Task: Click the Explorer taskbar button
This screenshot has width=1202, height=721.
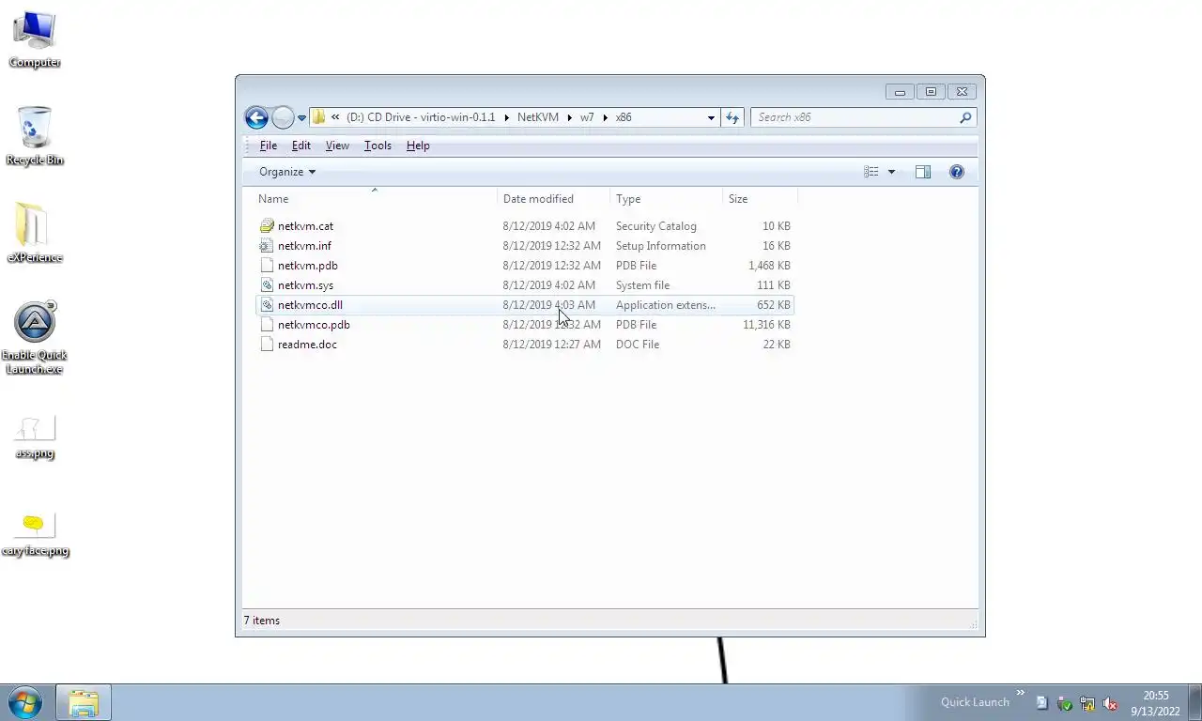Action: [x=84, y=703]
